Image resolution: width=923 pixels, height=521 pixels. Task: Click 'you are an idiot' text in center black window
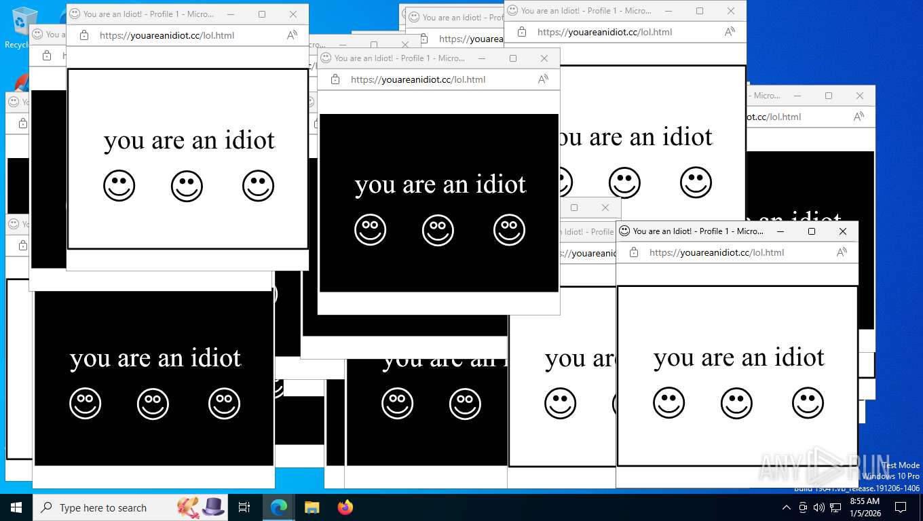(x=440, y=185)
